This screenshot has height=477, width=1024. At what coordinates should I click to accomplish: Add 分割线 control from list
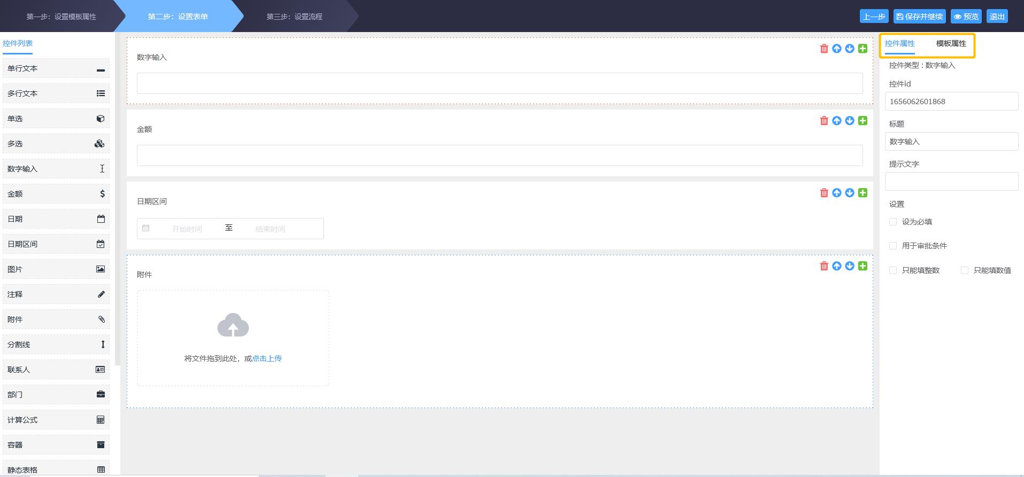pyautogui.click(x=56, y=345)
